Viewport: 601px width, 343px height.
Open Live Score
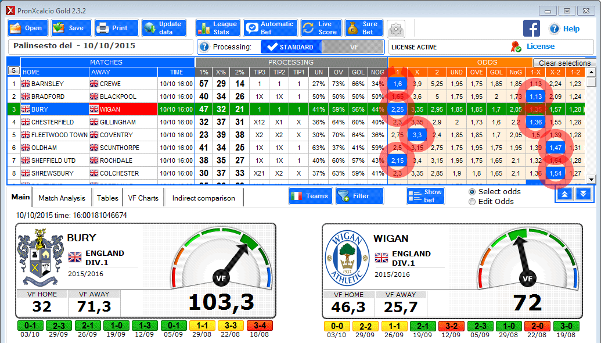tap(321, 28)
